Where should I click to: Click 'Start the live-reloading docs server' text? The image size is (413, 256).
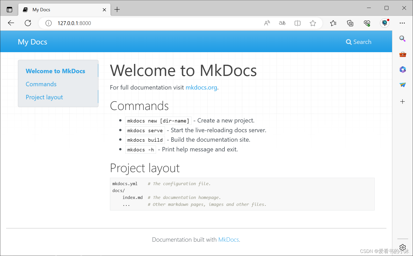pyautogui.click(x=218, y=130)
